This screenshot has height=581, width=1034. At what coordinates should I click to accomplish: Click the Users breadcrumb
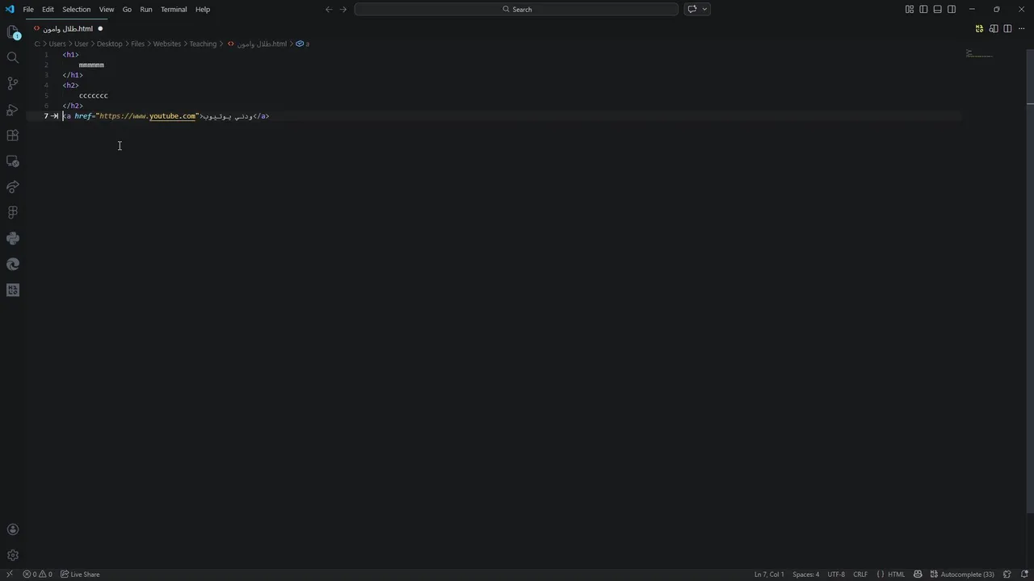click(x=57, y=44)
